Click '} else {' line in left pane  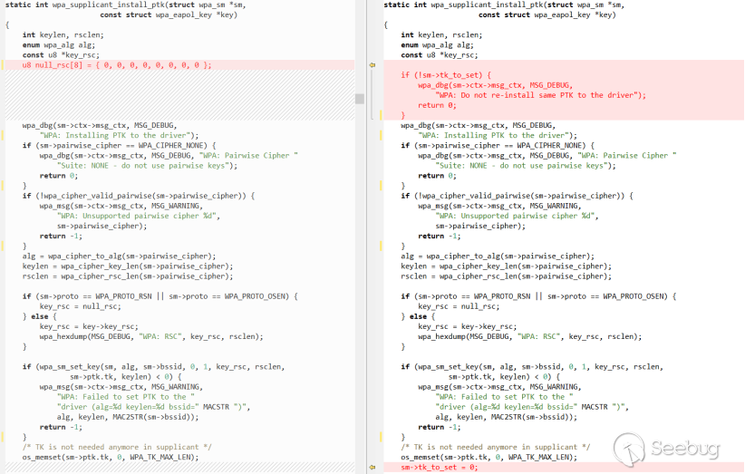[40, 316]
